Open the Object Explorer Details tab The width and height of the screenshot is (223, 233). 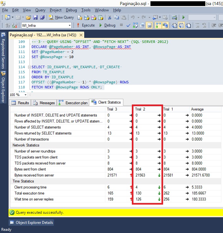tap(31, 223)
